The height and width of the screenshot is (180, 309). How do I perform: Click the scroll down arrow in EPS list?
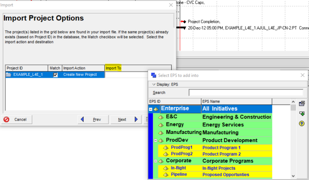[293, 176]
